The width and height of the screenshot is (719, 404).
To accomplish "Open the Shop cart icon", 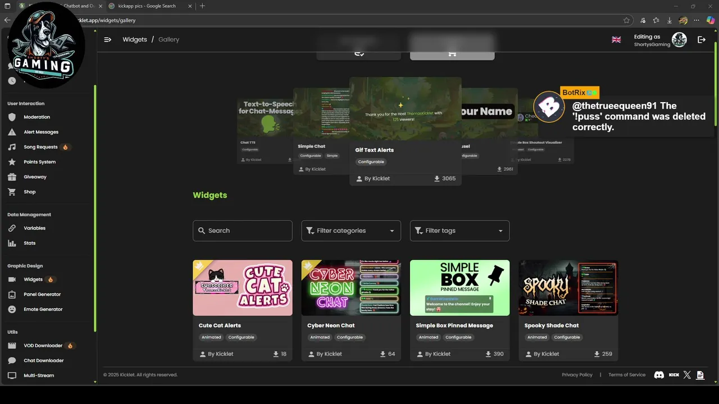I will pyautogui.click(x=12, y=191).
